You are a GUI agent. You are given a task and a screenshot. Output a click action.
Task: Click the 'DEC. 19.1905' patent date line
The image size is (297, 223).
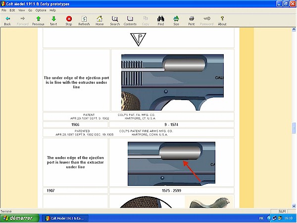click(85, 134)
